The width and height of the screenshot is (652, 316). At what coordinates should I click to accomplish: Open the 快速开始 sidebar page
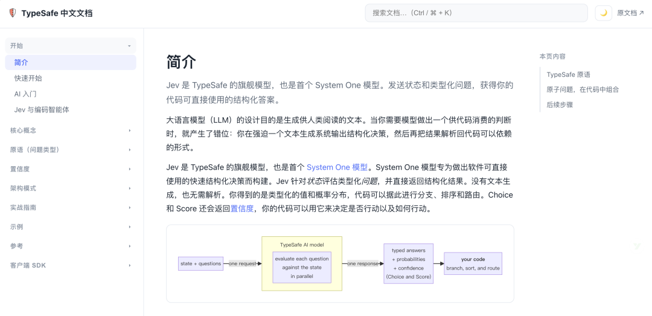point(28,79)
